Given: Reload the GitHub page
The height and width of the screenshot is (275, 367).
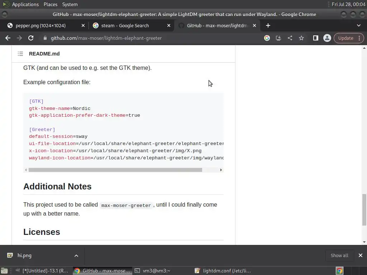Looking at the screenshot, I should [x=31, y=38].
